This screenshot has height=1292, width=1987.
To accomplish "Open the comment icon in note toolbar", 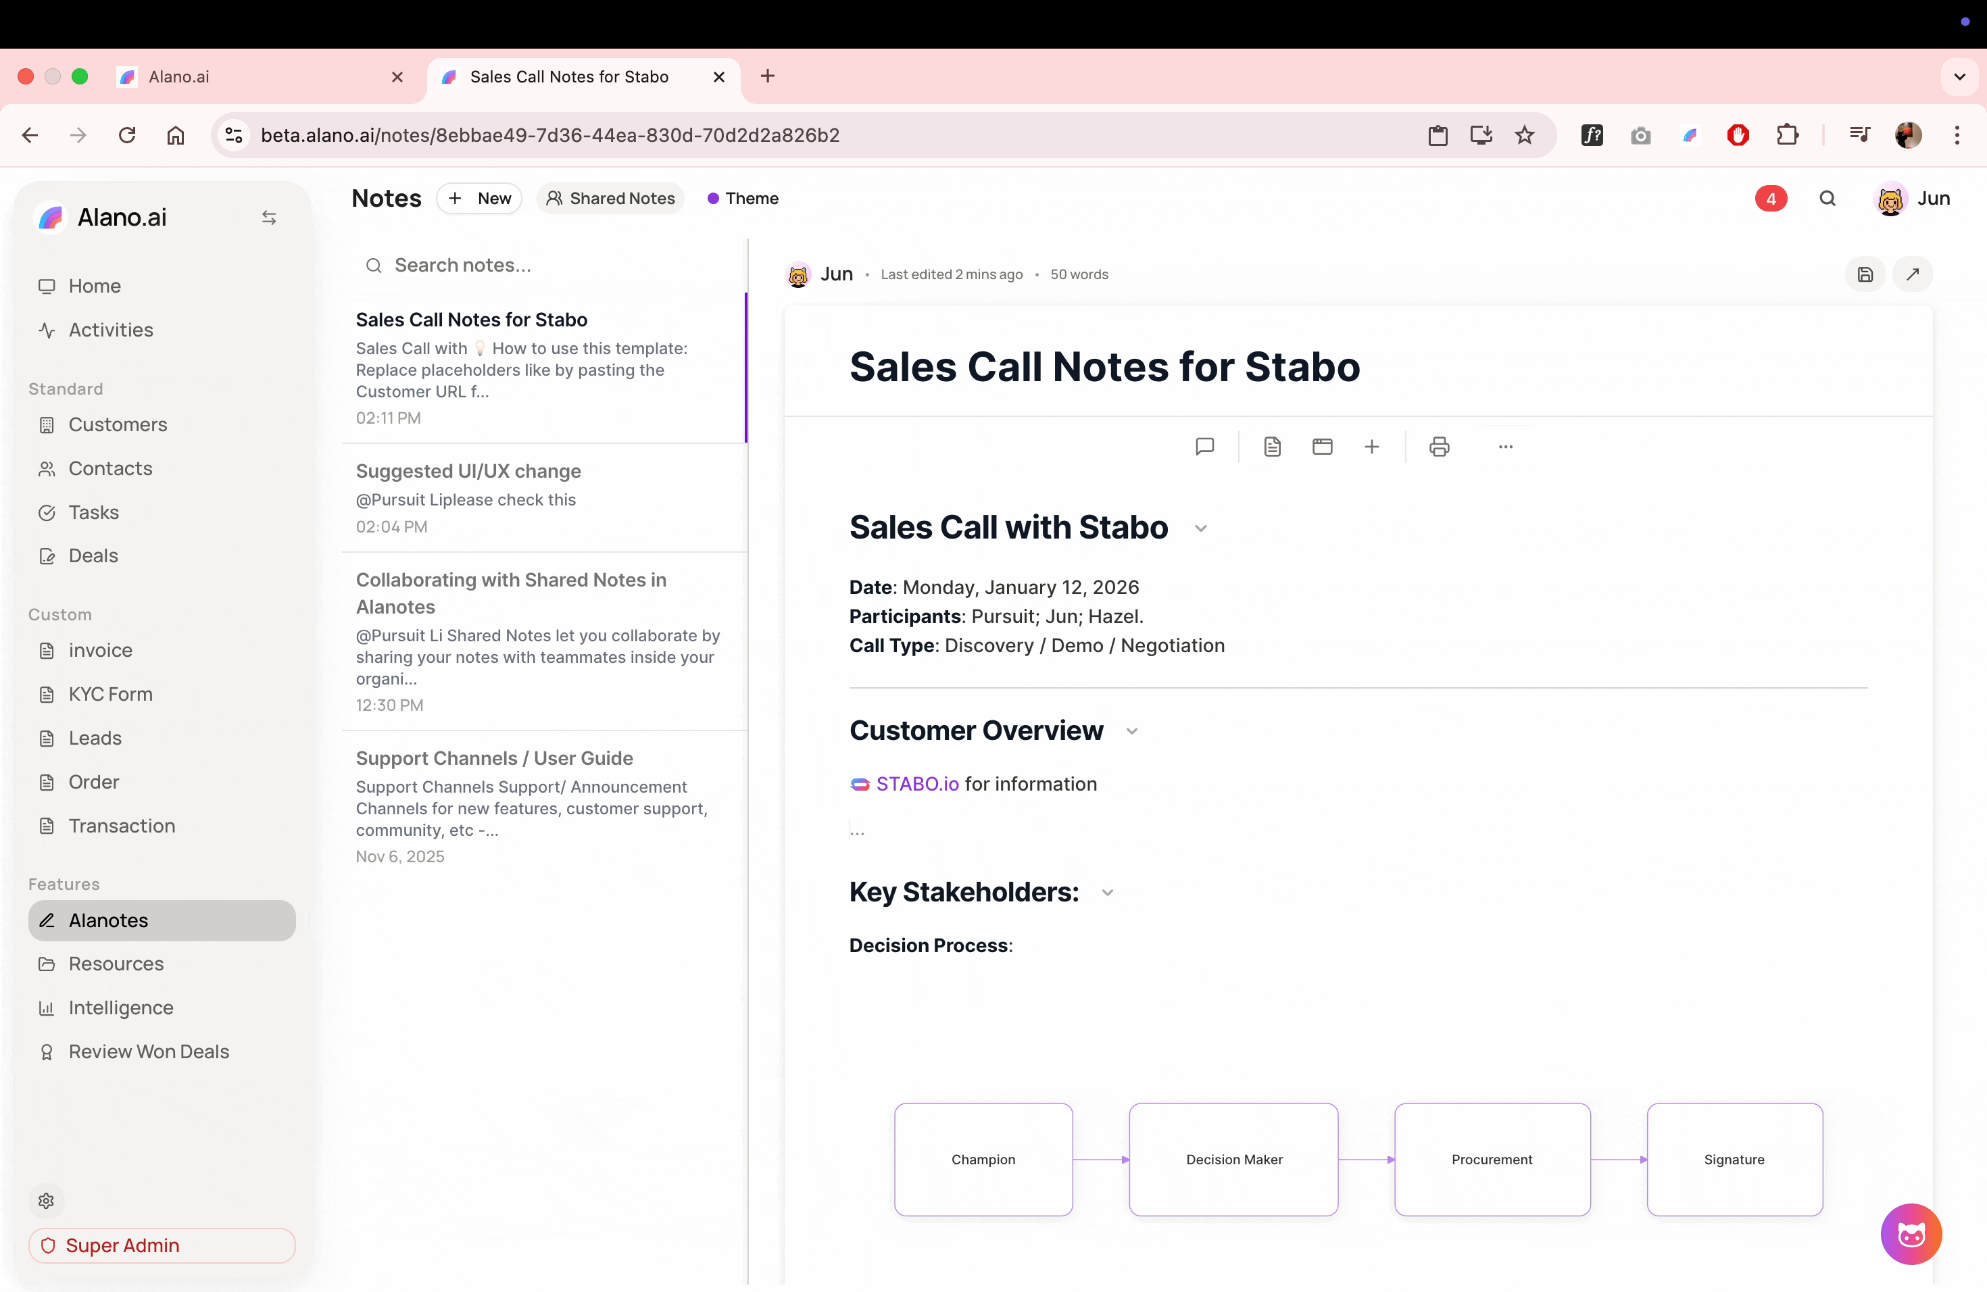I will coord(1205,447).
